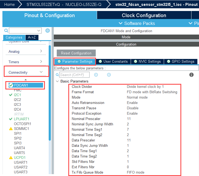Expand the Analog category
The width and height of the screenshot is (199, 176).
(41, 51)
